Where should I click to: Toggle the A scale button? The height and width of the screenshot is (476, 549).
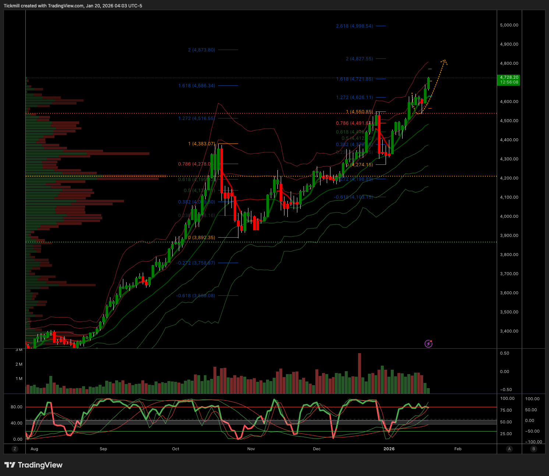[509, 449]
